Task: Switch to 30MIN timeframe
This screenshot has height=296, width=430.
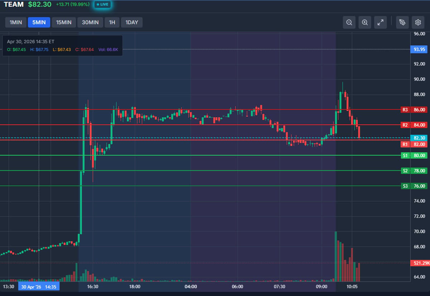Action: [x=90, y=22]
